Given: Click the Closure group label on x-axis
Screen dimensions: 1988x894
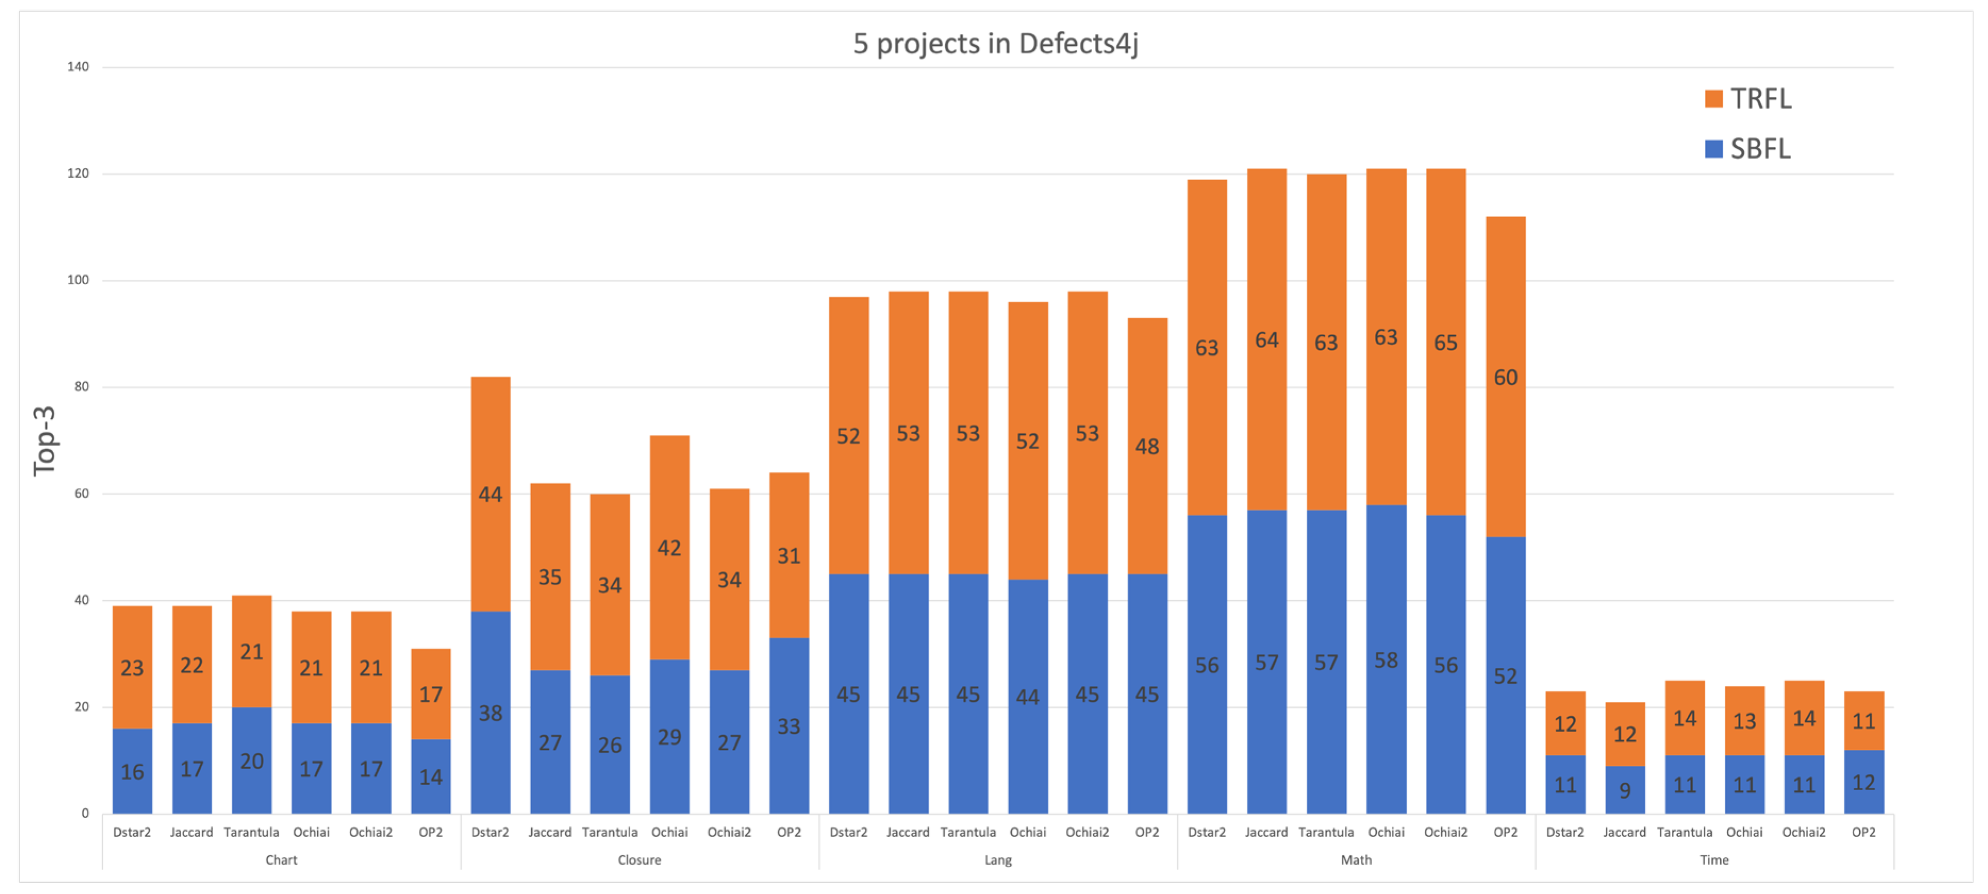Looking at the screenshot, I should tap(639, 859).
